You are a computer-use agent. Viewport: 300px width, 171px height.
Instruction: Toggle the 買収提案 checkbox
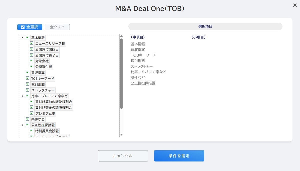[x=27, y=72]
